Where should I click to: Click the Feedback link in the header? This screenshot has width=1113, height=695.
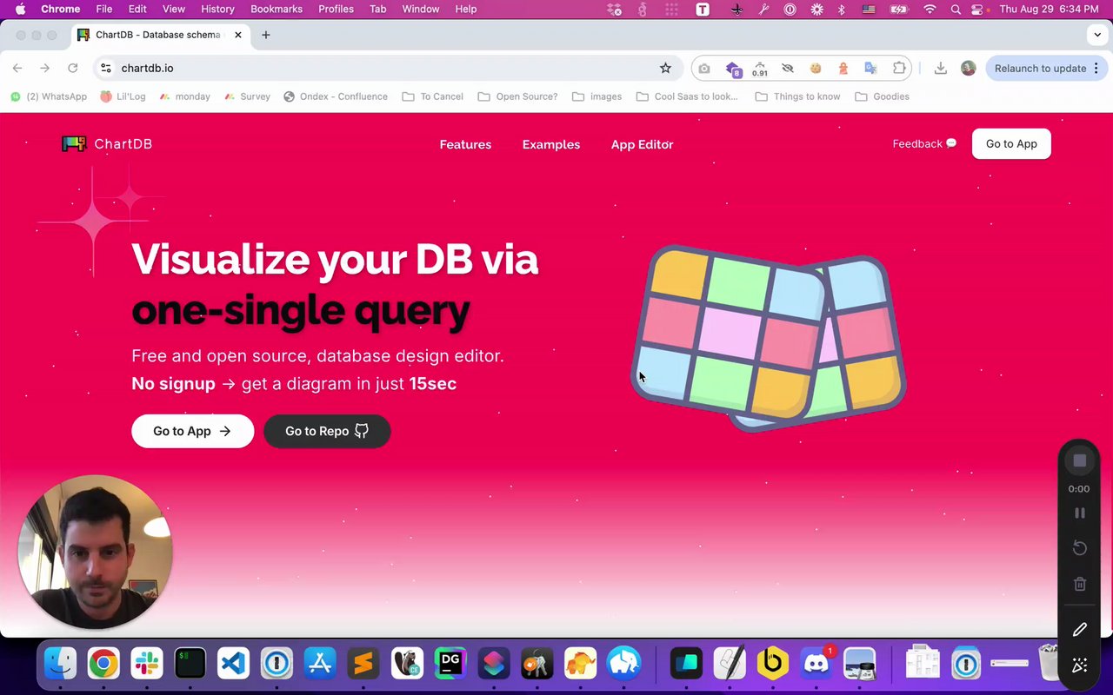click(924, 143)
